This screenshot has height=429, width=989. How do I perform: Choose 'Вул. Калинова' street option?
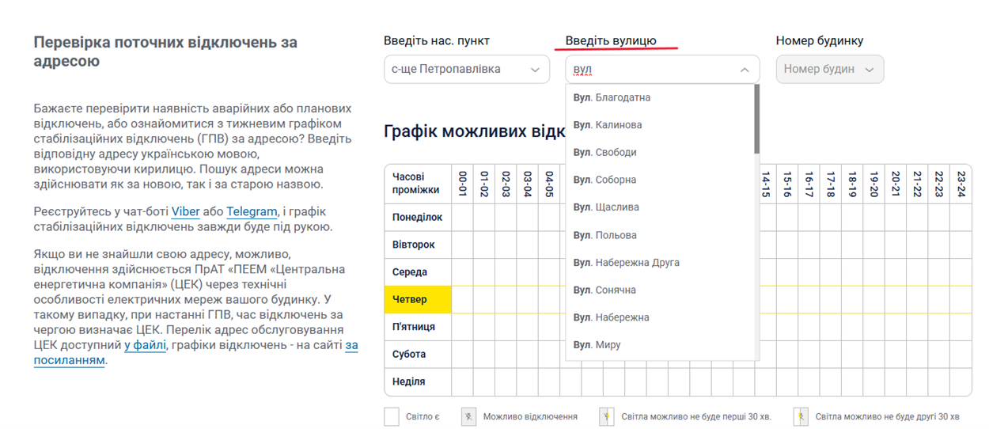pyautogui.click(x=608, y=125)
